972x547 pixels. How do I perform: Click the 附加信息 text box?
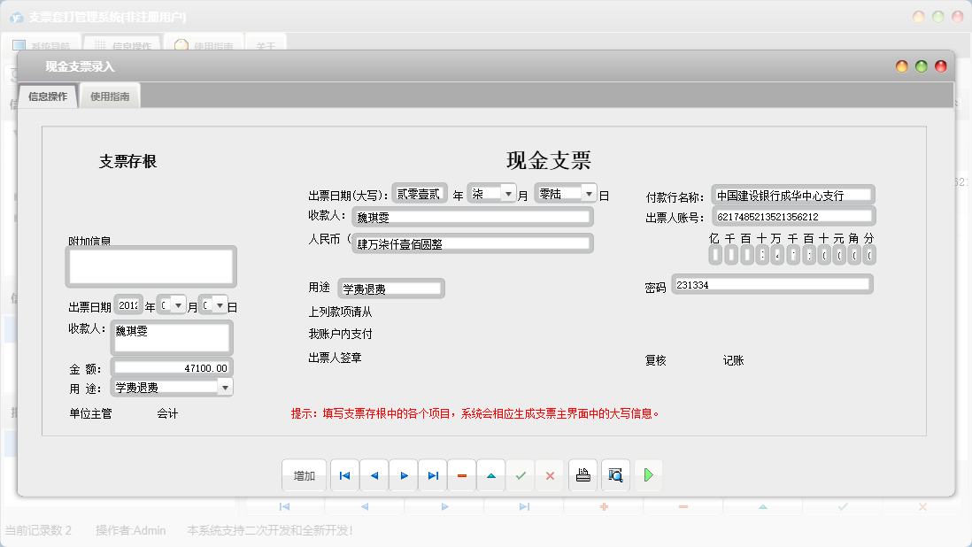[x=150, y=266]
